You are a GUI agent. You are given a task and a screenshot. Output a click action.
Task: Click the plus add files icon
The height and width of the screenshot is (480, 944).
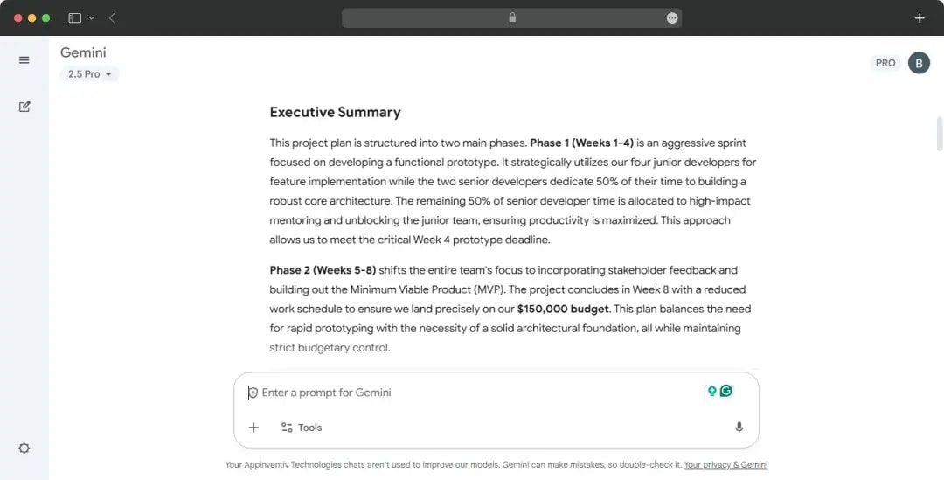(x=253, y=428)
